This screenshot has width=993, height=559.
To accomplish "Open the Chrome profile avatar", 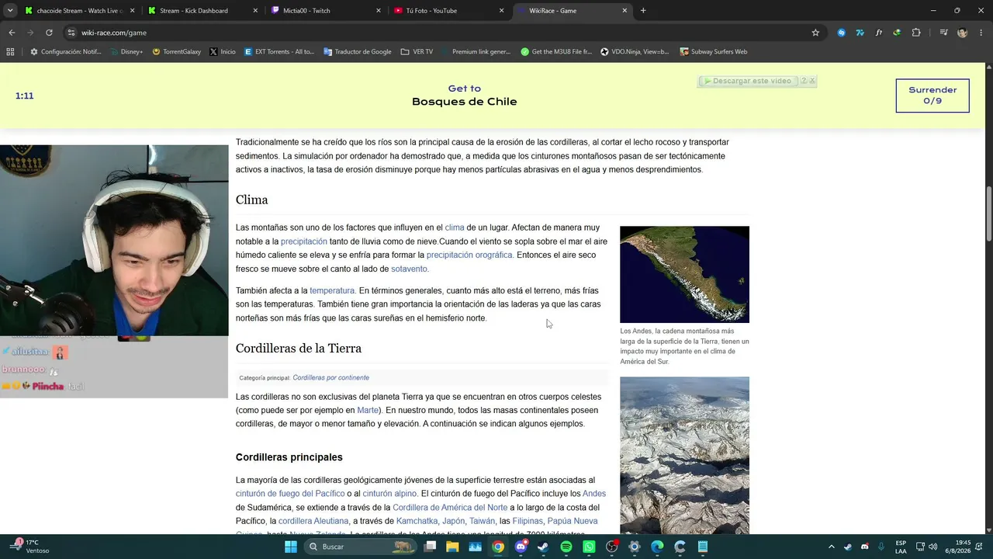I will pyautogui.click(x=963, y=33).
